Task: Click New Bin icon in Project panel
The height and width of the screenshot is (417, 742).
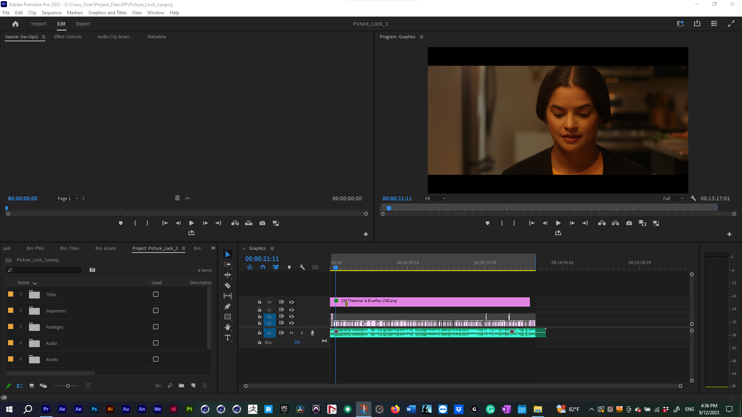Action: click(x=181, y=386)
